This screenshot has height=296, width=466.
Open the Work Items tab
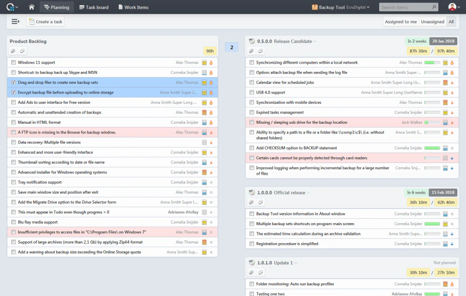pyautogui.click(x=133, y=7)
